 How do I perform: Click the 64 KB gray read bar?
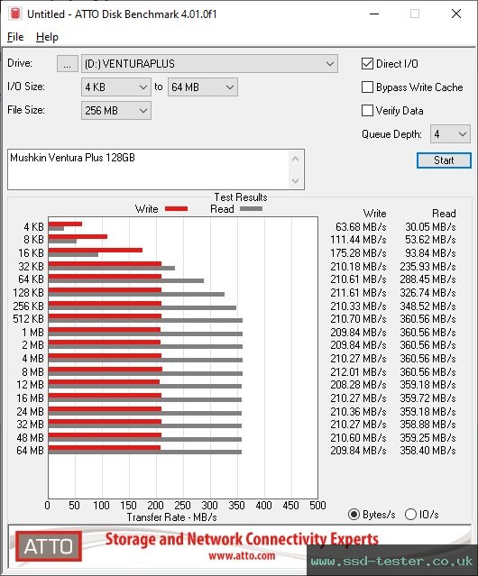pyautogui.click(x=126, y=280)
